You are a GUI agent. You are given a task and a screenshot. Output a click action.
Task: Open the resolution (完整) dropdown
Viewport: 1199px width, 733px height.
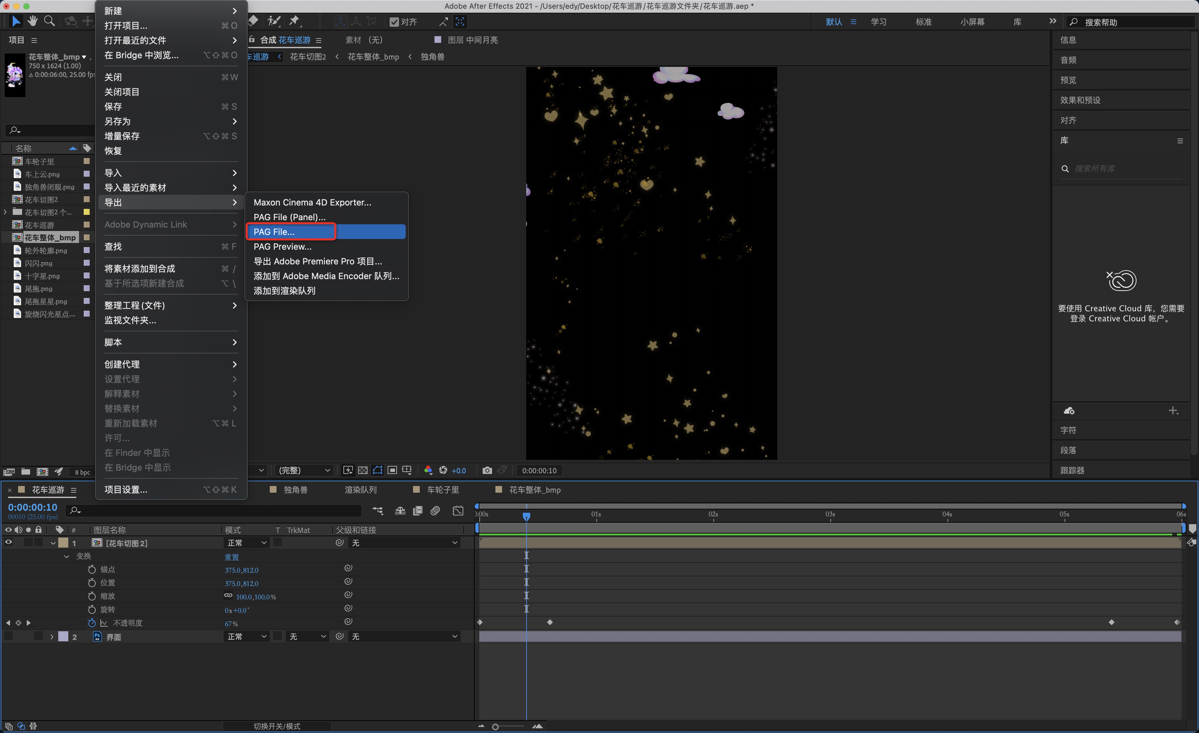pyautogui.click(x=304, y=470)
